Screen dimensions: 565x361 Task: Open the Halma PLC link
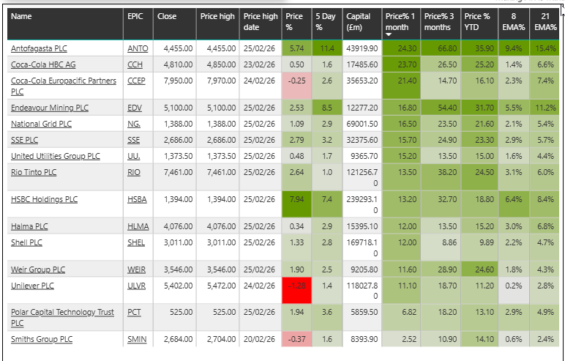coord(29,226)
